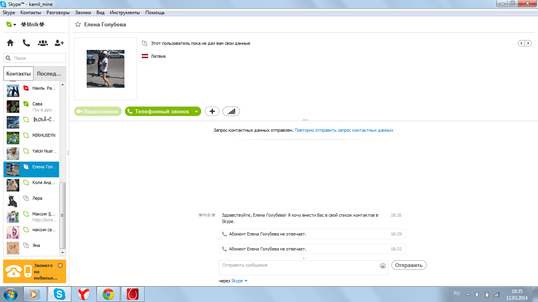
Task: Select contact Максим with http status
Action: click(x=32, y=217)
